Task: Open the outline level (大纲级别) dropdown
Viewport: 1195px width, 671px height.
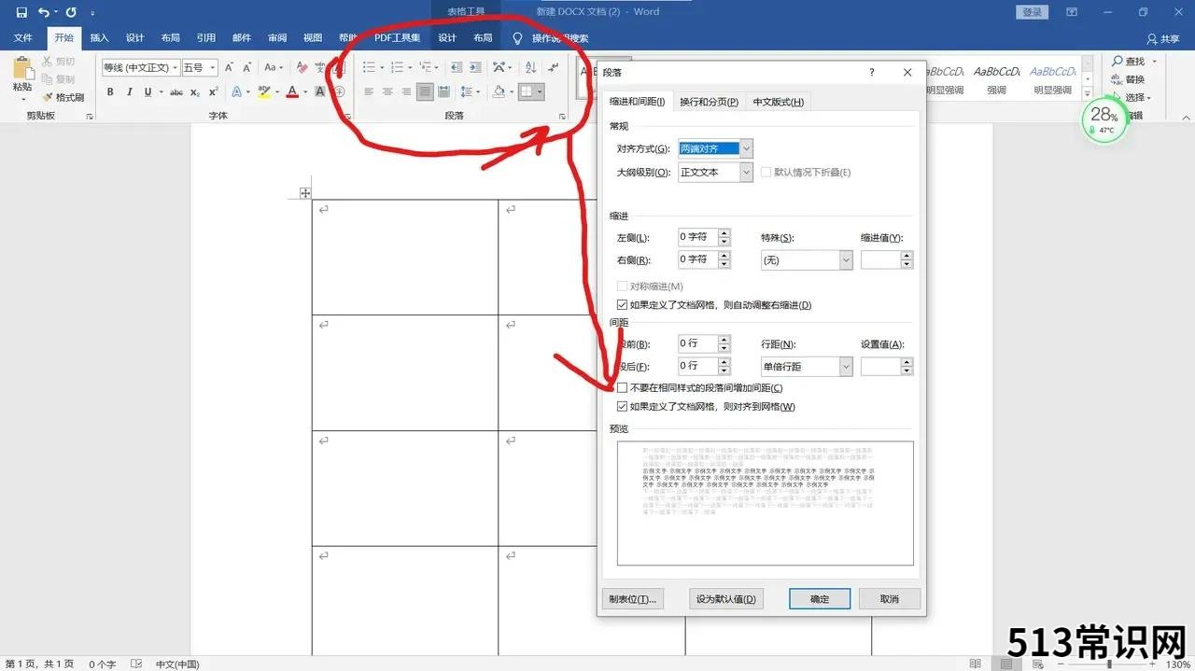Action: [746, 173]
